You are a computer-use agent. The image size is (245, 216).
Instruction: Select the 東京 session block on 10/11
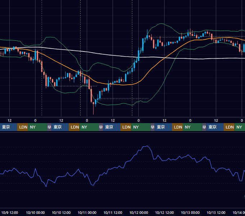[x=112, y=127]
